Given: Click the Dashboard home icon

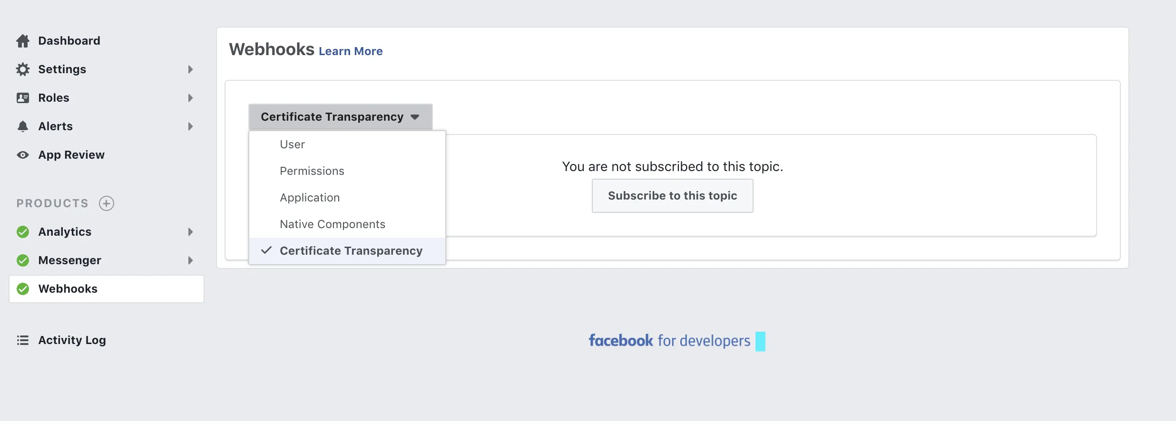Looking at the screenshot, I should [23, 41].
